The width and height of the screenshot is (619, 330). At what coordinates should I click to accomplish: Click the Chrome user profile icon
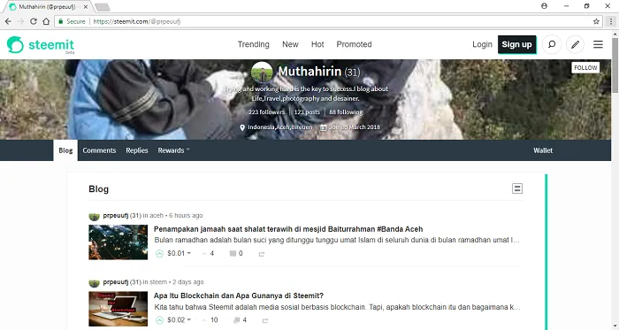pyautogui.click(x=544, y=6)
